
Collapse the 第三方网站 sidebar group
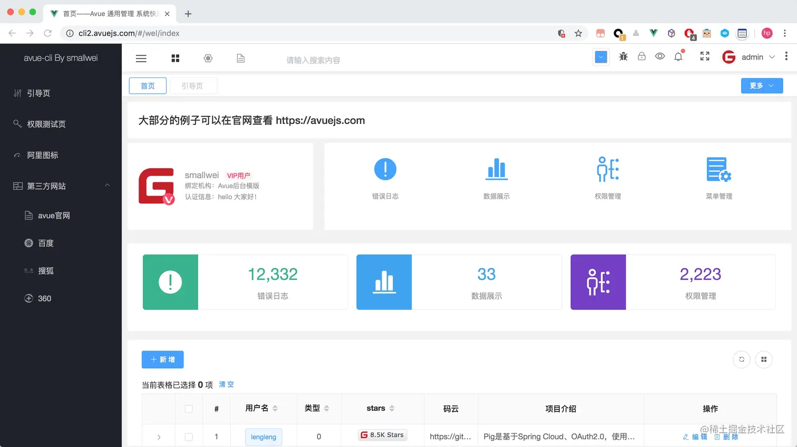tap(61, 186)
